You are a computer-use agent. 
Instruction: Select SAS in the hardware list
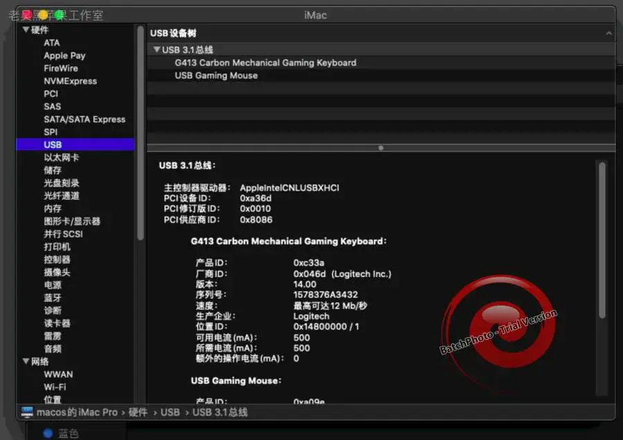coord(53,106)
